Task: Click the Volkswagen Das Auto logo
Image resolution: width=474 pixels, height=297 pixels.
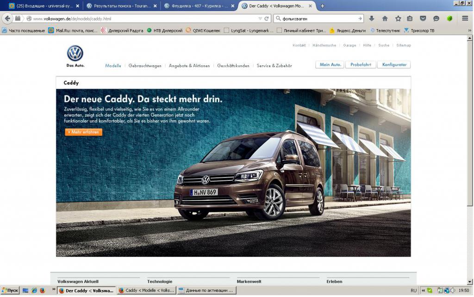Action: click(75, 56)
